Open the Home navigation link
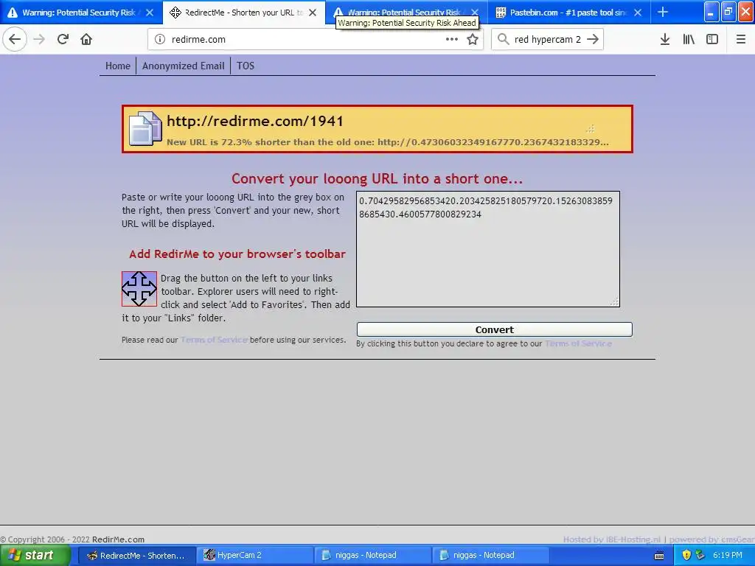 pos(118,66)
